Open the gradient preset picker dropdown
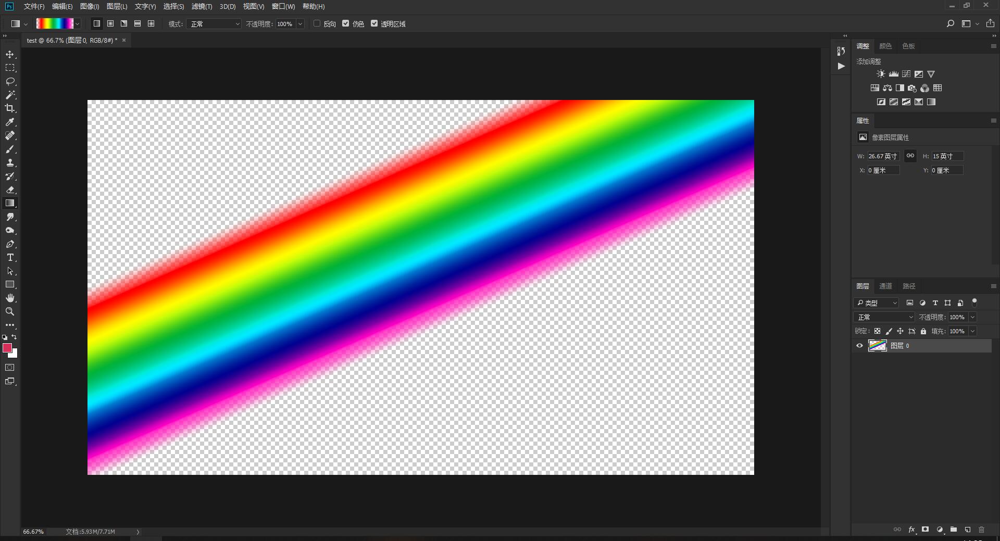Image resolution: width=1000 pixels, height=541 pixels. point(77,23)
